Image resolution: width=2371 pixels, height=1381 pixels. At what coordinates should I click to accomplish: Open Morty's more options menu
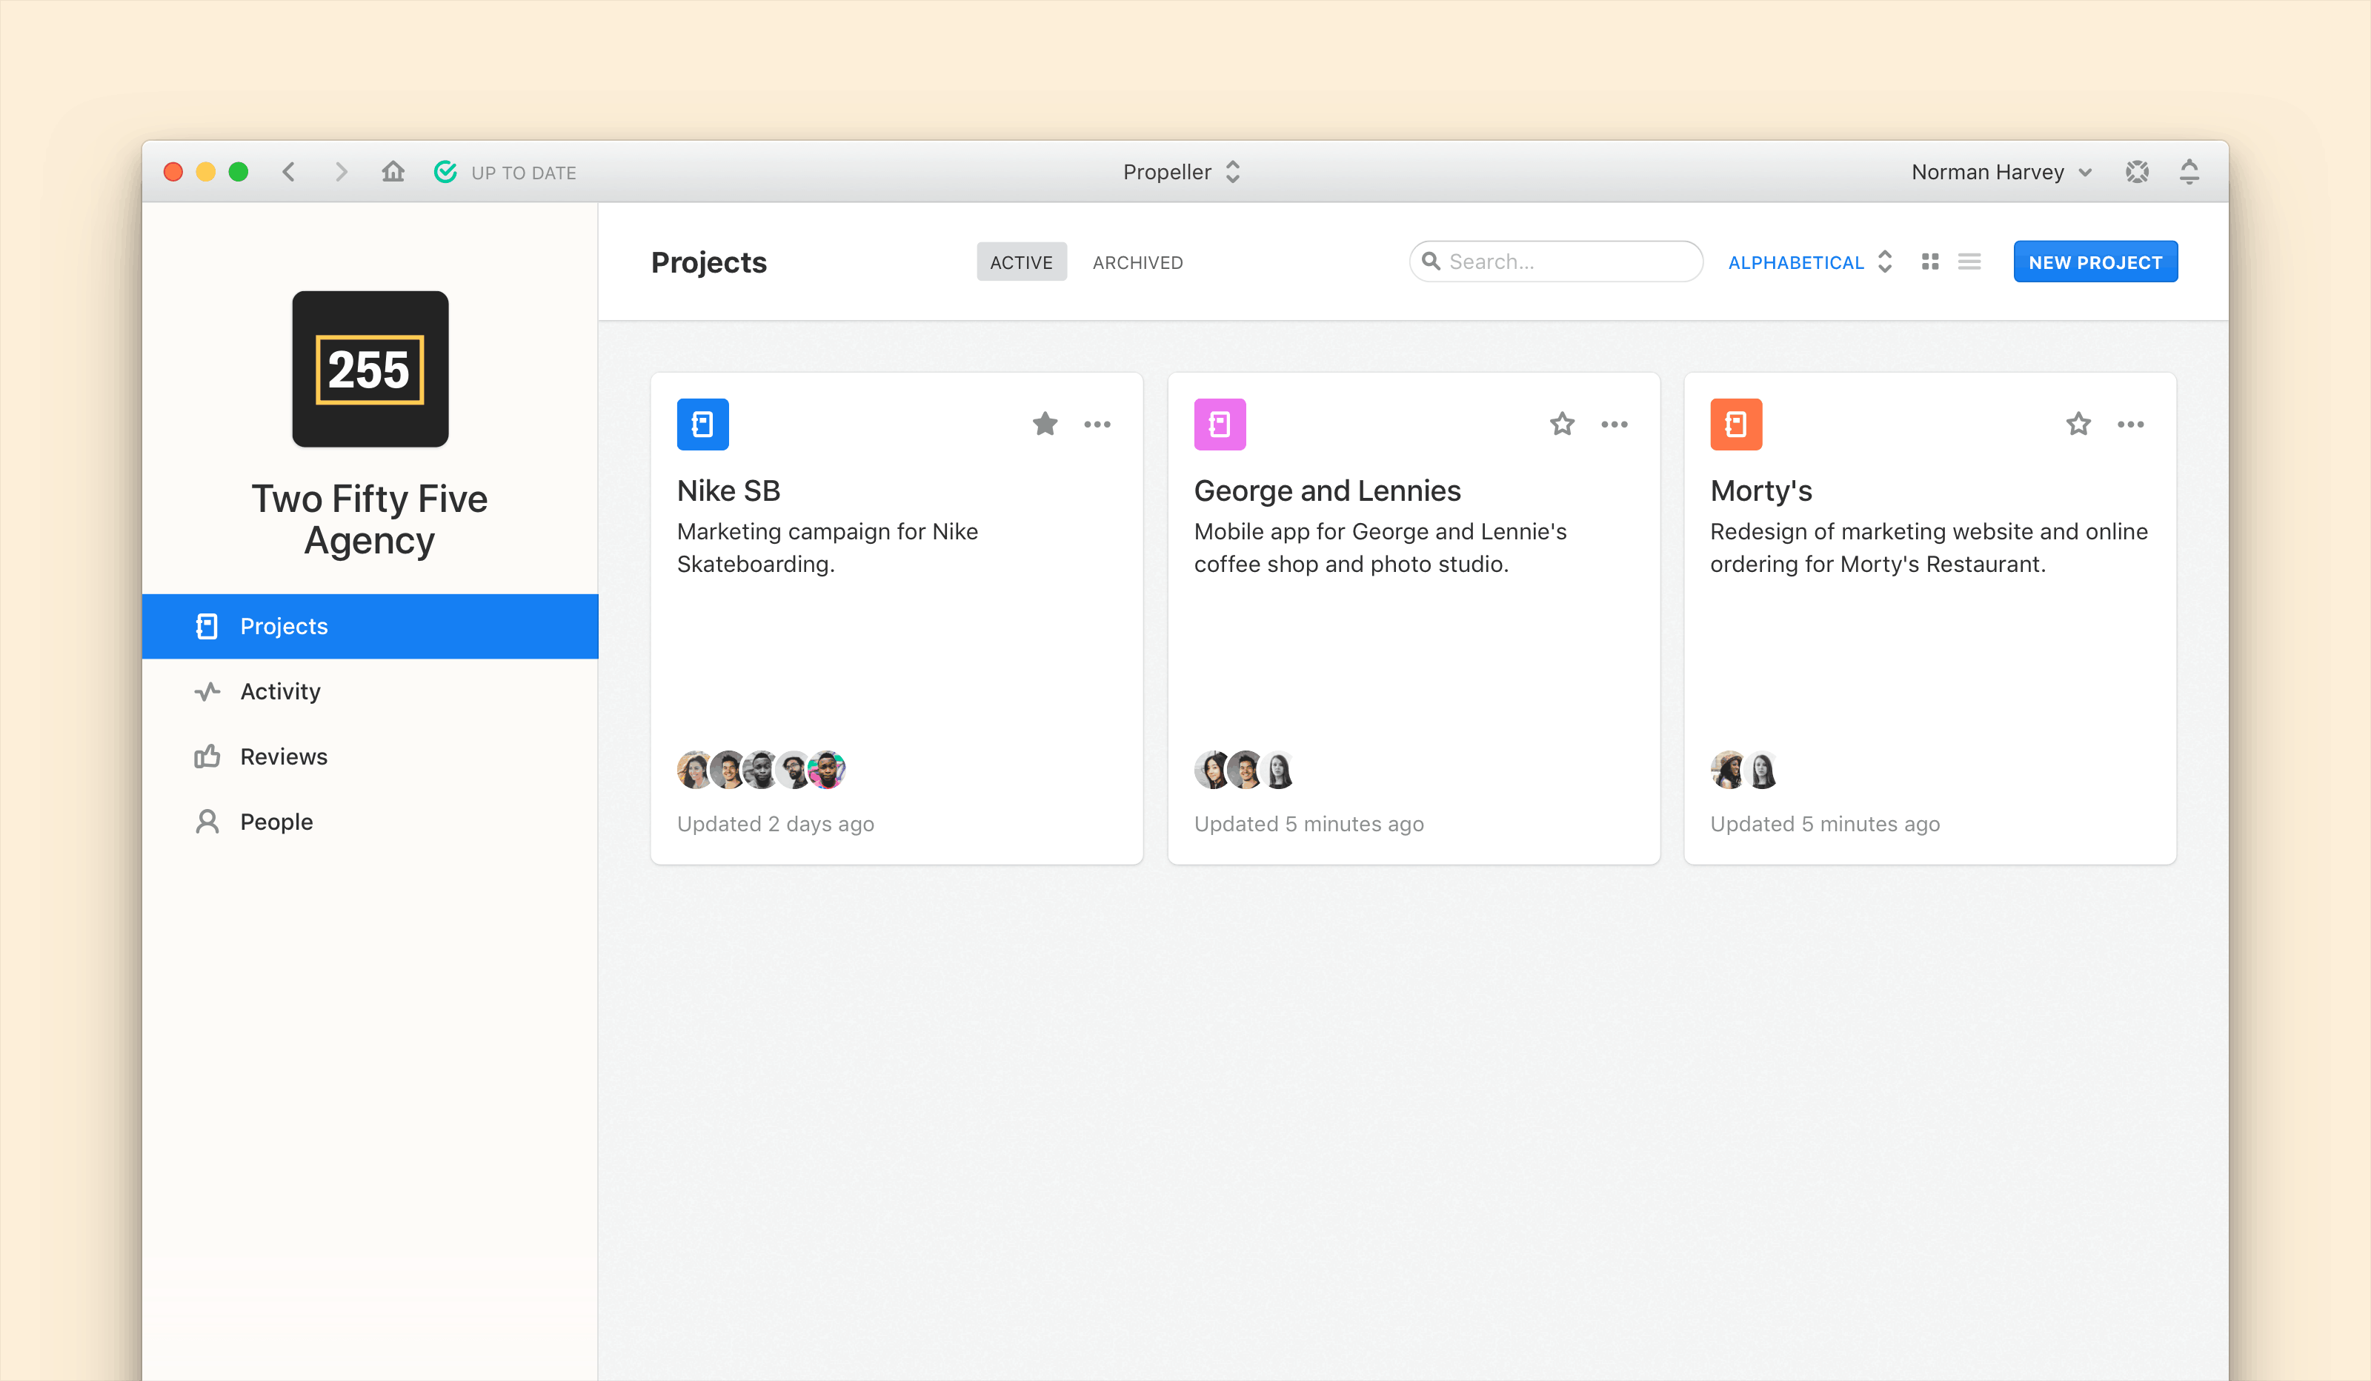point(2131,425)
